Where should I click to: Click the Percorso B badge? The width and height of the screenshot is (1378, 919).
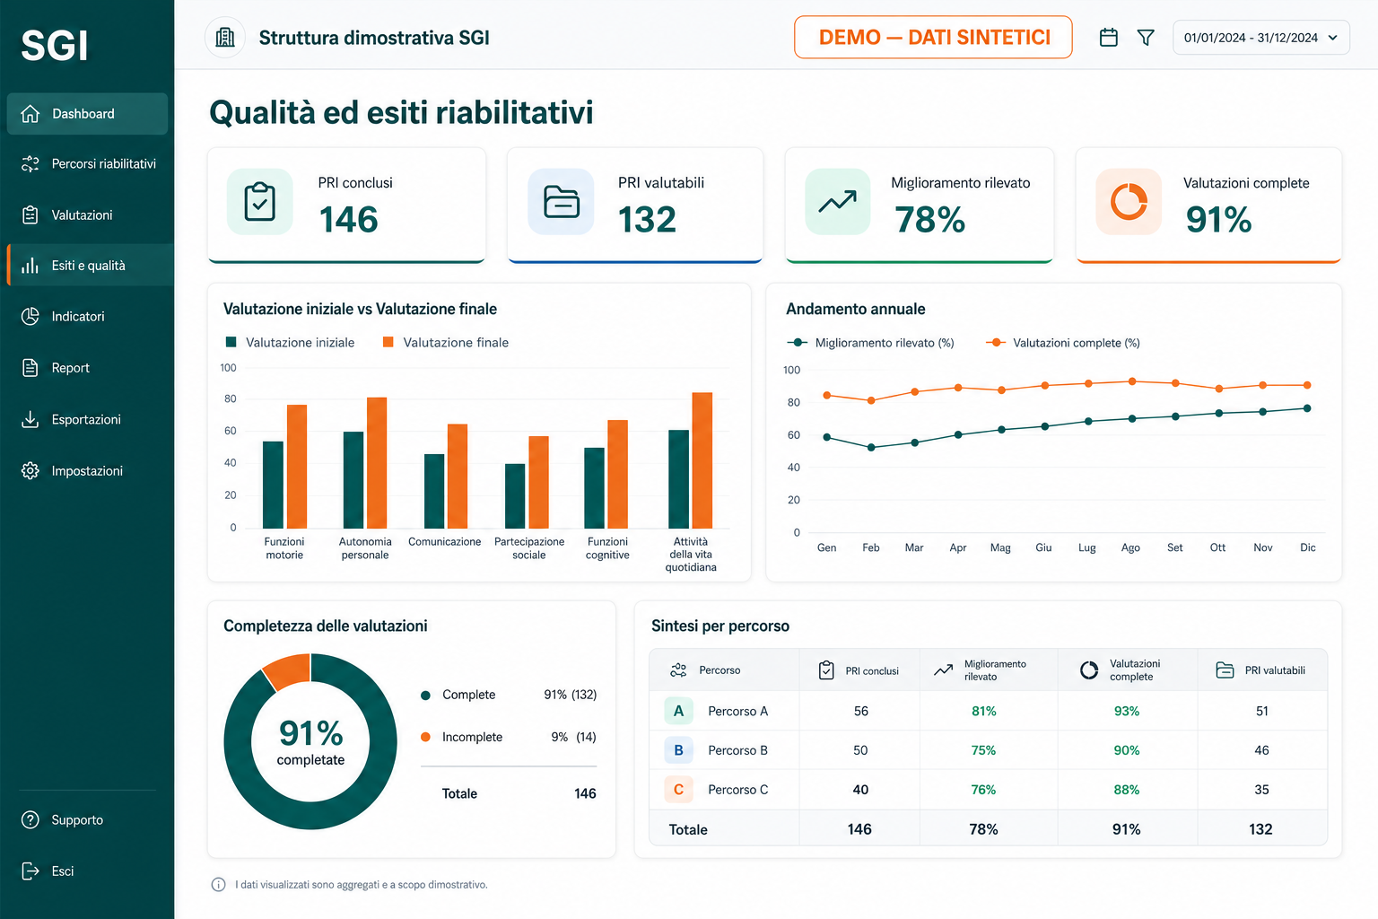(678, 750)
